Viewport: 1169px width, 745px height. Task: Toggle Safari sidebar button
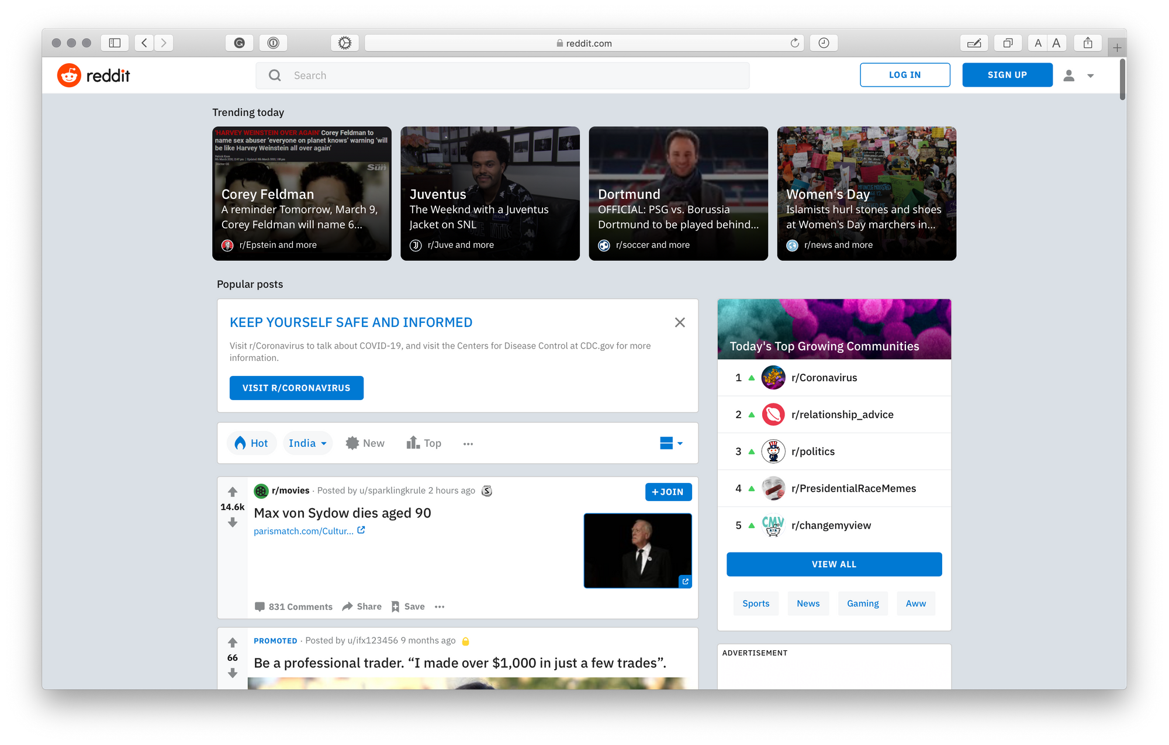pos(115,43)
